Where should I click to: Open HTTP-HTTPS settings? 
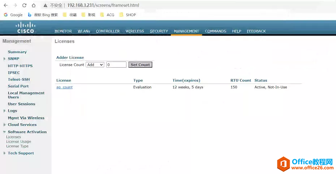tap(20, 66)
